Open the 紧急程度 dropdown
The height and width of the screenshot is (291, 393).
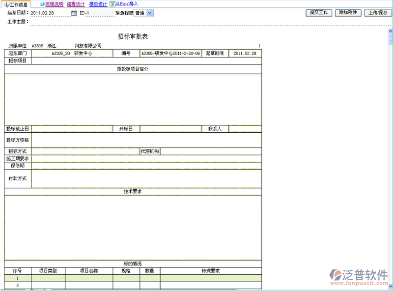(150, 13)
